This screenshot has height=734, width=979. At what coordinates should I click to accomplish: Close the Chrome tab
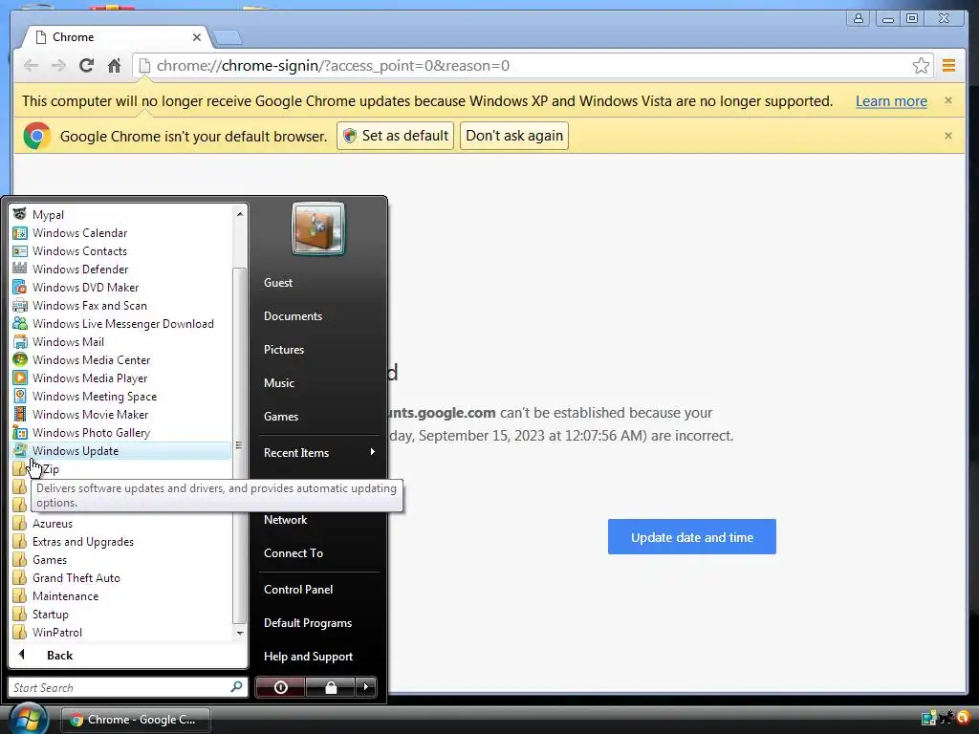(x=197, y=37)
